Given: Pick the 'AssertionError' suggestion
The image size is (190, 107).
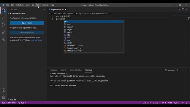Looking at the screenshot, I should (94, 48).
